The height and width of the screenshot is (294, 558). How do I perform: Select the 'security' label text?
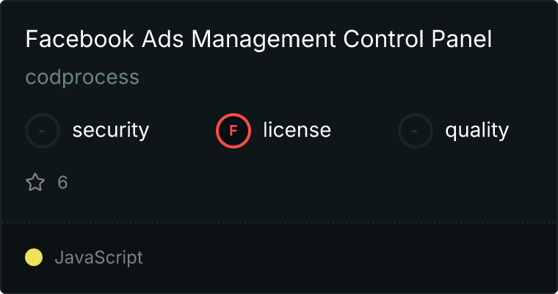pos(111,131)
